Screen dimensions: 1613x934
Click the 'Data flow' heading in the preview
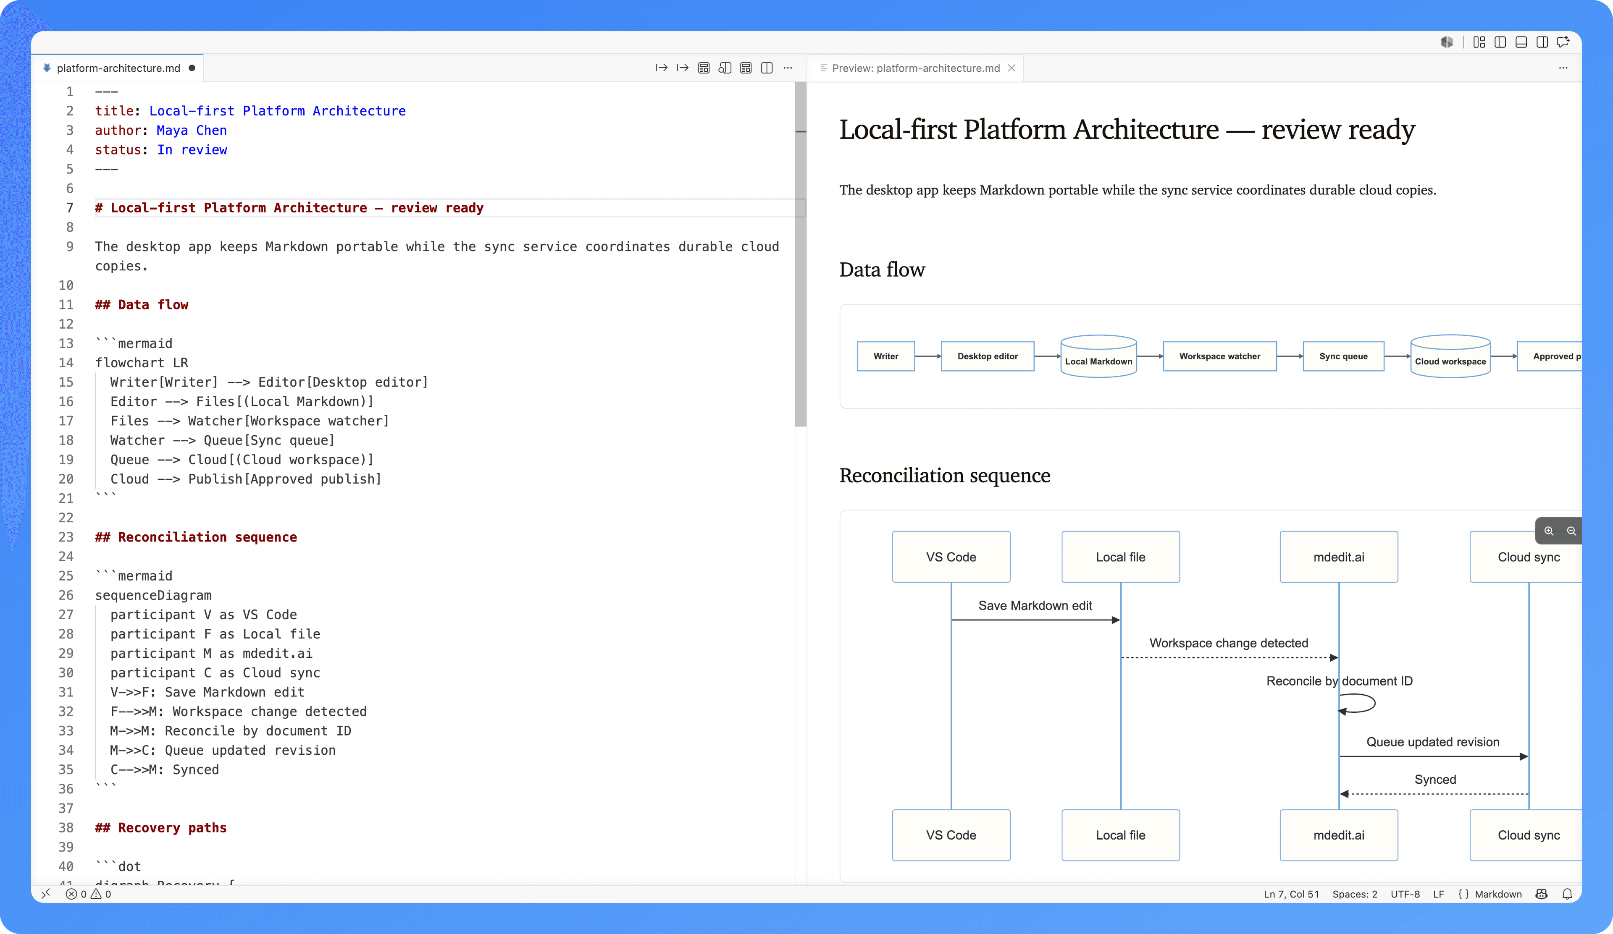click(x=882, y=270)
